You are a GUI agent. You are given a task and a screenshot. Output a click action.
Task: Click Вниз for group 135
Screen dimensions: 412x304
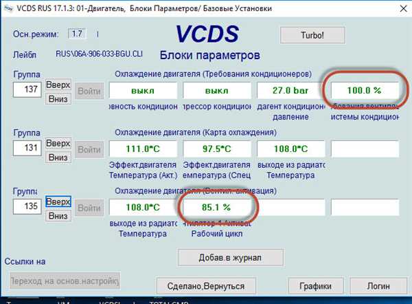point(58,216)
